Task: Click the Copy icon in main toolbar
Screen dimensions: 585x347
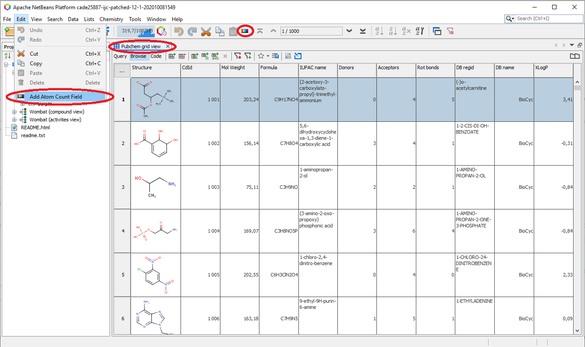Action: [x=220, y=31]
